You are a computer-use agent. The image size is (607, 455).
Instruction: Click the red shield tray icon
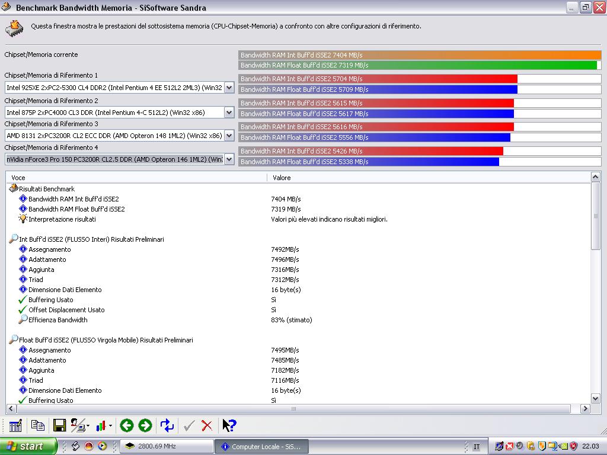coord(574,446)
